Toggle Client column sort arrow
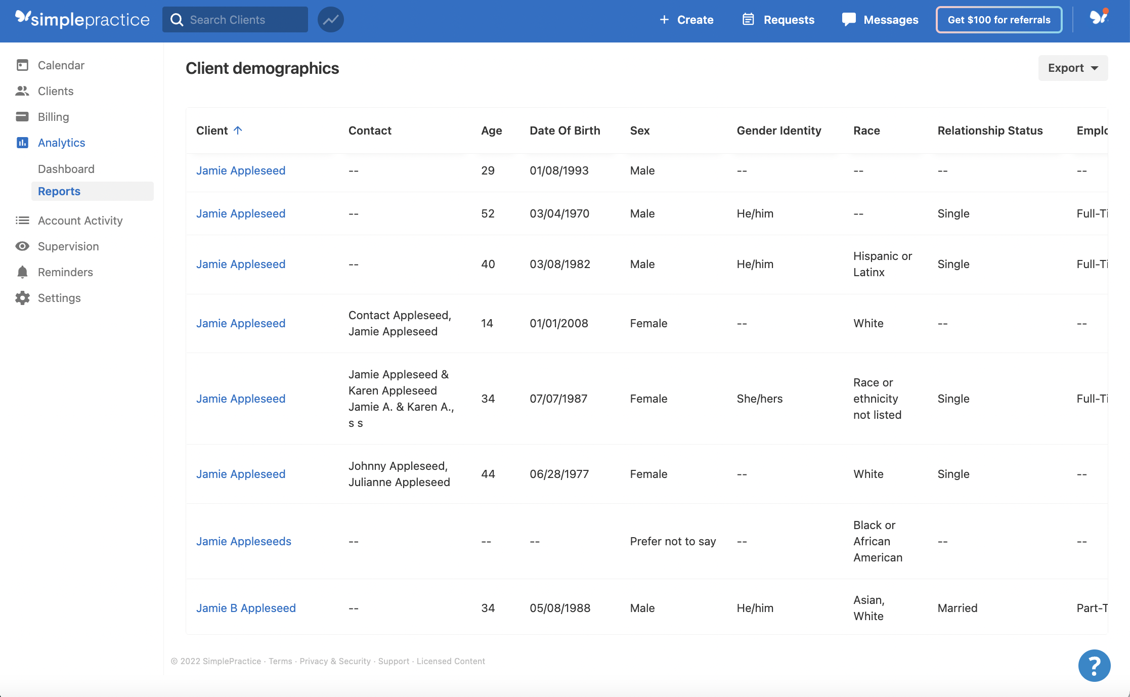Image resolution: width=1130 pixels, height=697 pixels. pyautogui.click(x=238, y=130)
